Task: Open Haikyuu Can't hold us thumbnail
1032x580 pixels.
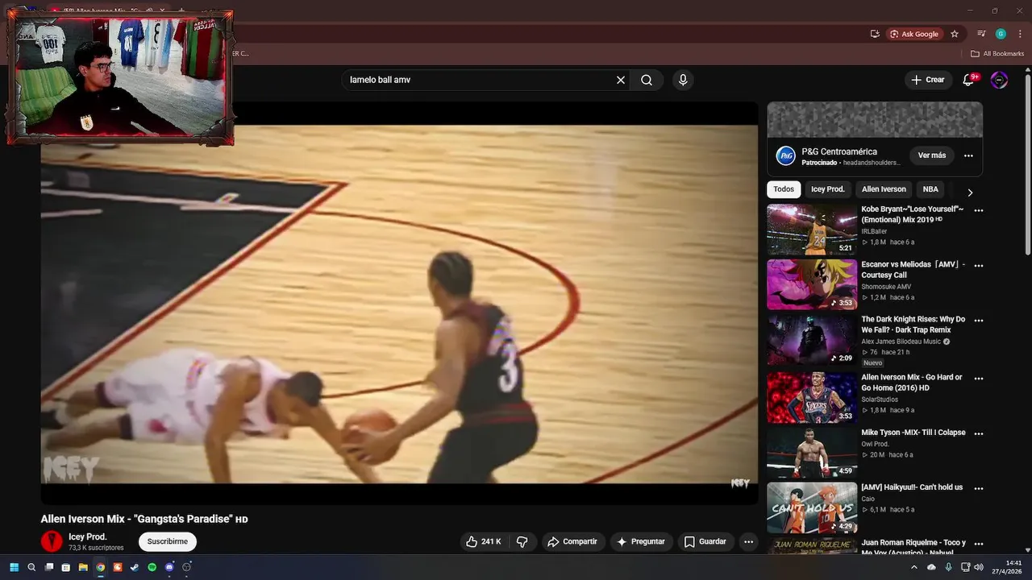Action: pyautogui.click(x=812, y=507)
